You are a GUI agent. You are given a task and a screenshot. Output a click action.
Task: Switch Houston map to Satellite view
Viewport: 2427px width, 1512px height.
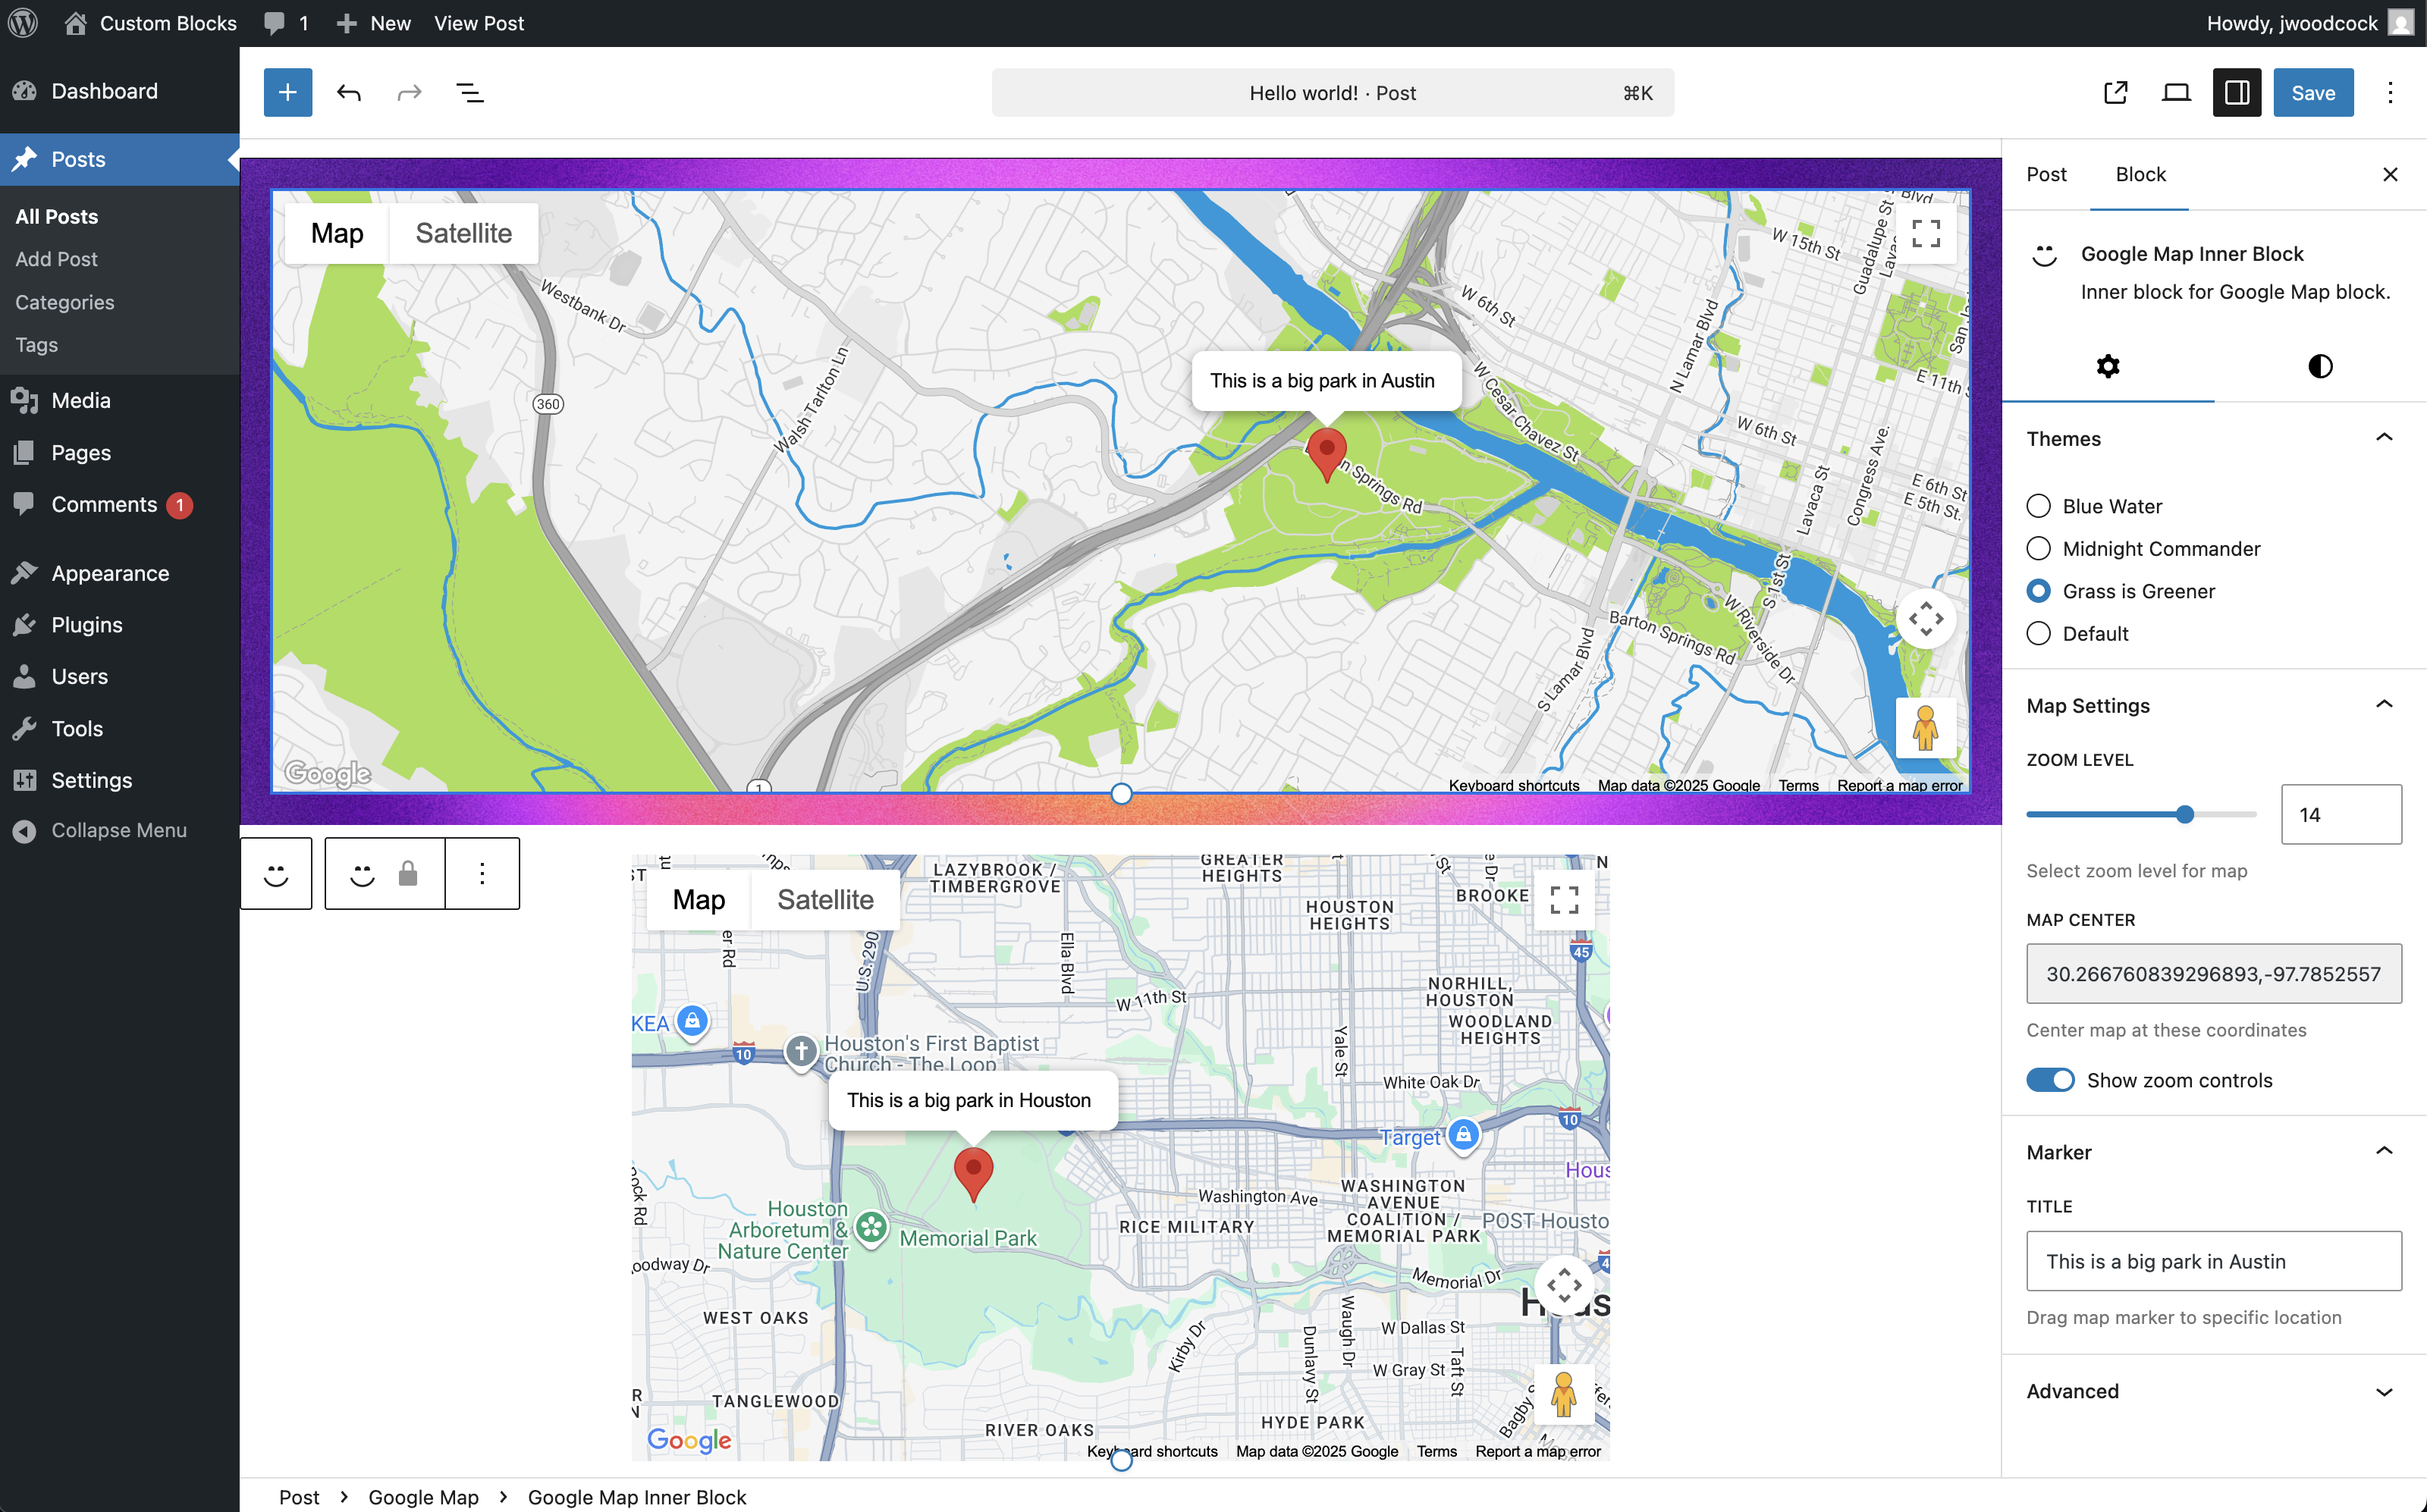coord(826,900)
